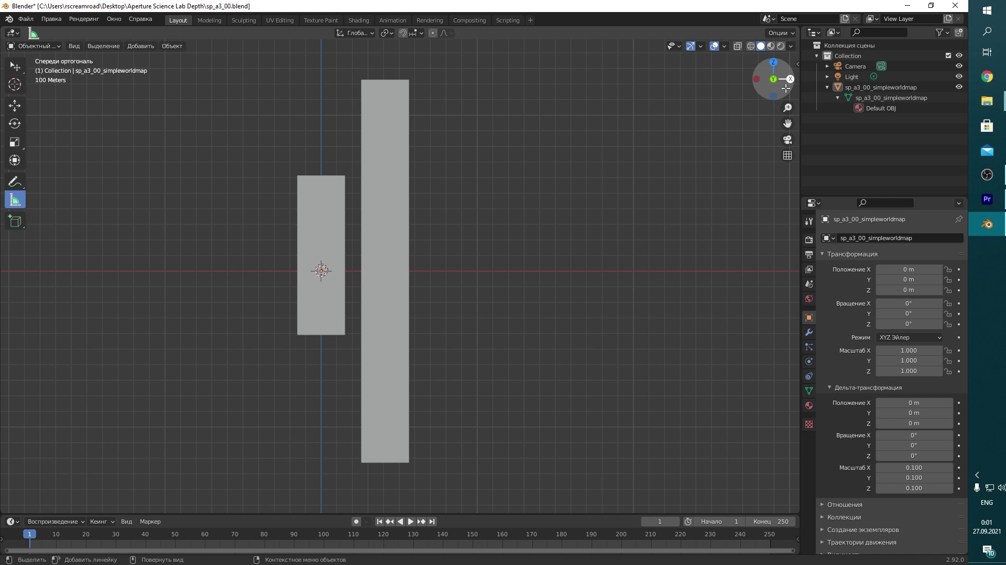Click the View menu in timeline
The height and width of the screenshot is (565, 1006).
coord(126,522)
